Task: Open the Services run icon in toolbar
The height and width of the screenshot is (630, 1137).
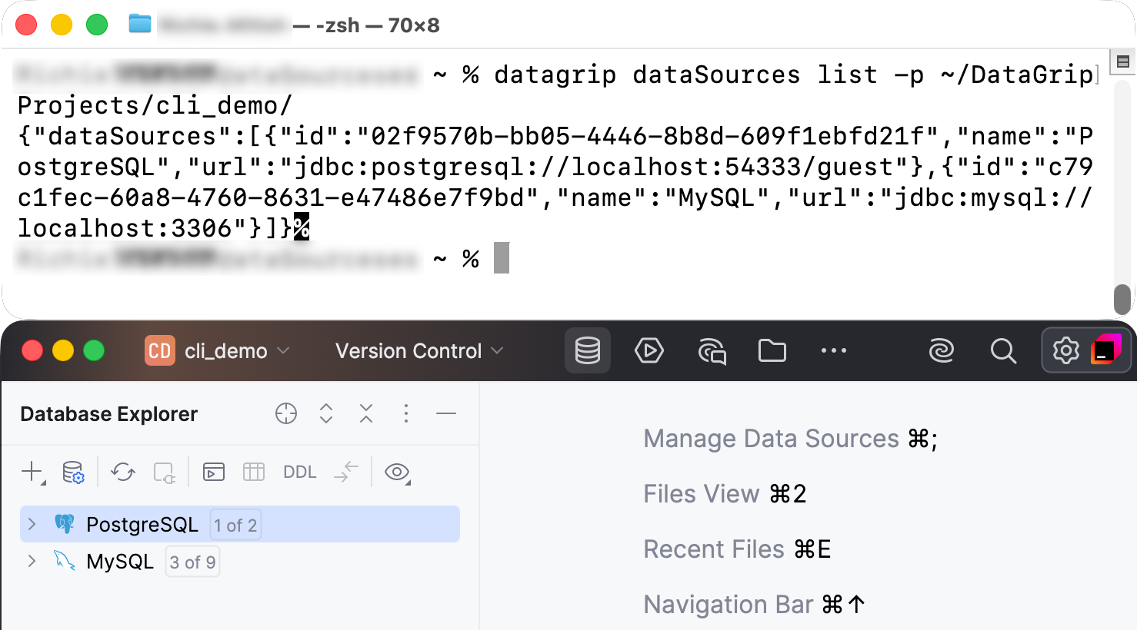Action: [649, 351]
